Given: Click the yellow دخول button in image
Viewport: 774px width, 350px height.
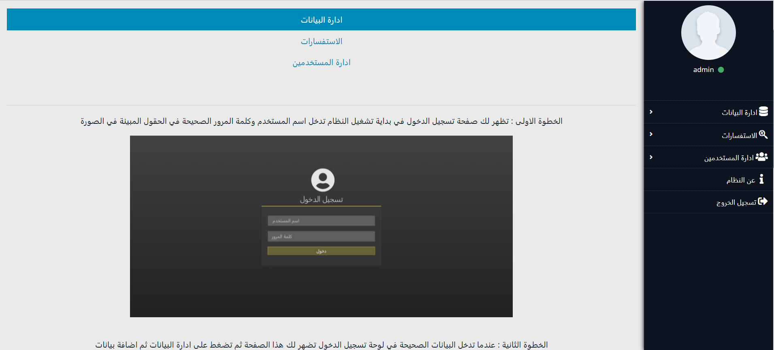Looking at the screenshot, I should (x=321, y=251).
